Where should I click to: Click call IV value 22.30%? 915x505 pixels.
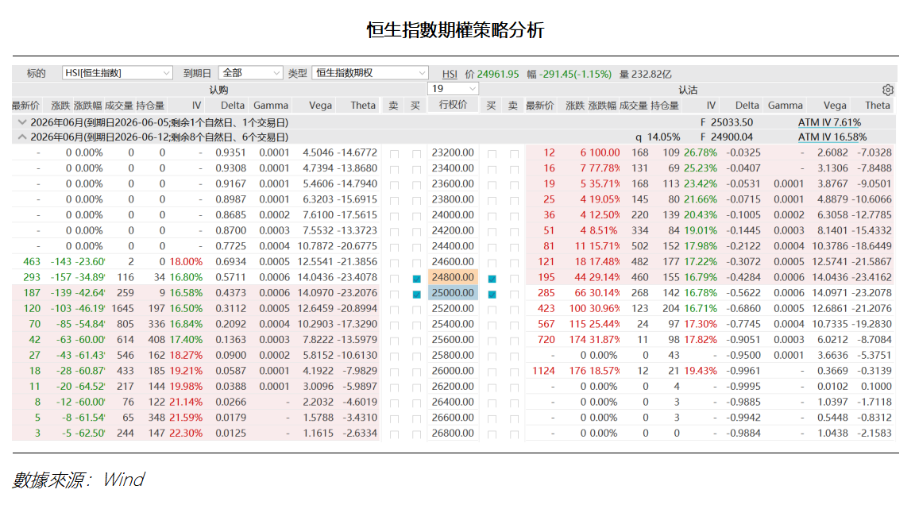[x=186, y=434]
